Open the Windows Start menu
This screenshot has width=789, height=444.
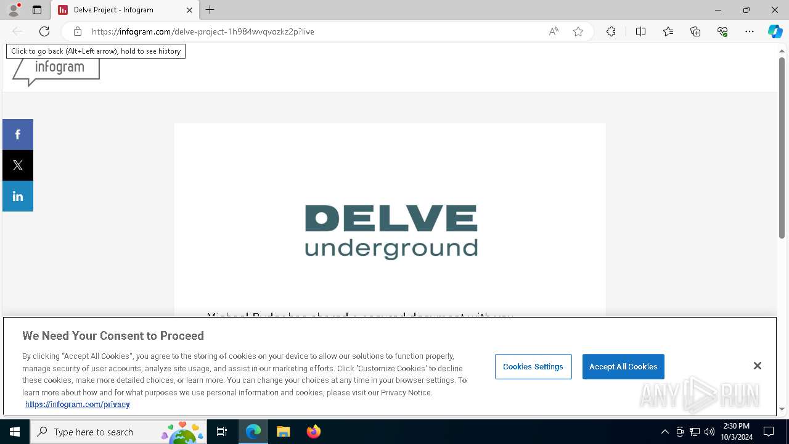coord(15,432)
